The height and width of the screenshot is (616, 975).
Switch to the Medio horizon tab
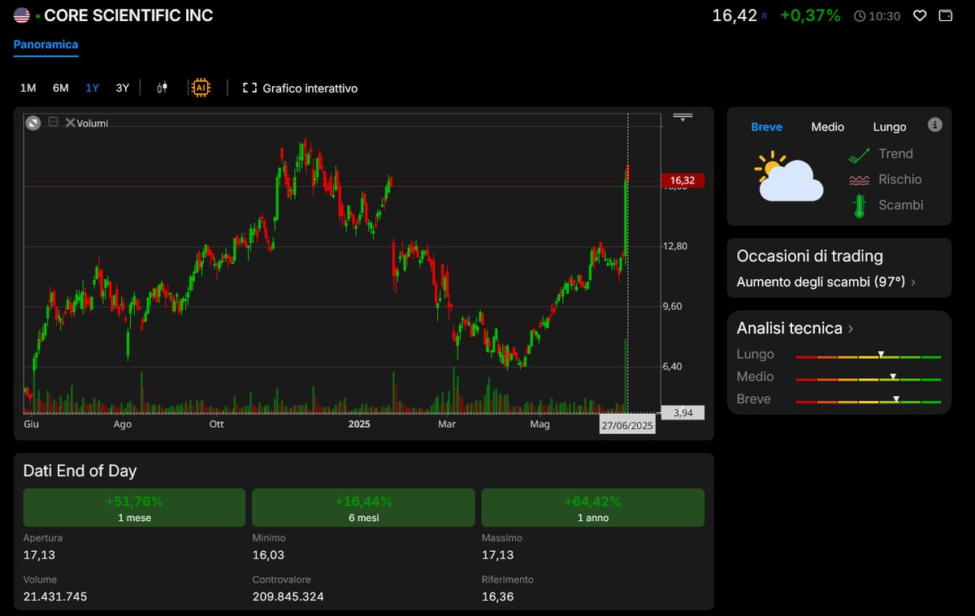[x=827, y=127]
